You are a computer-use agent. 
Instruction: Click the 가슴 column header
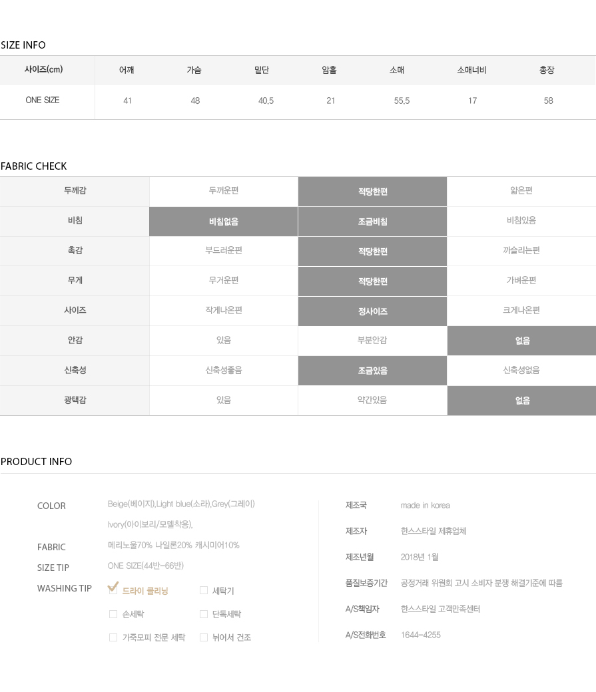coord(194,70)
